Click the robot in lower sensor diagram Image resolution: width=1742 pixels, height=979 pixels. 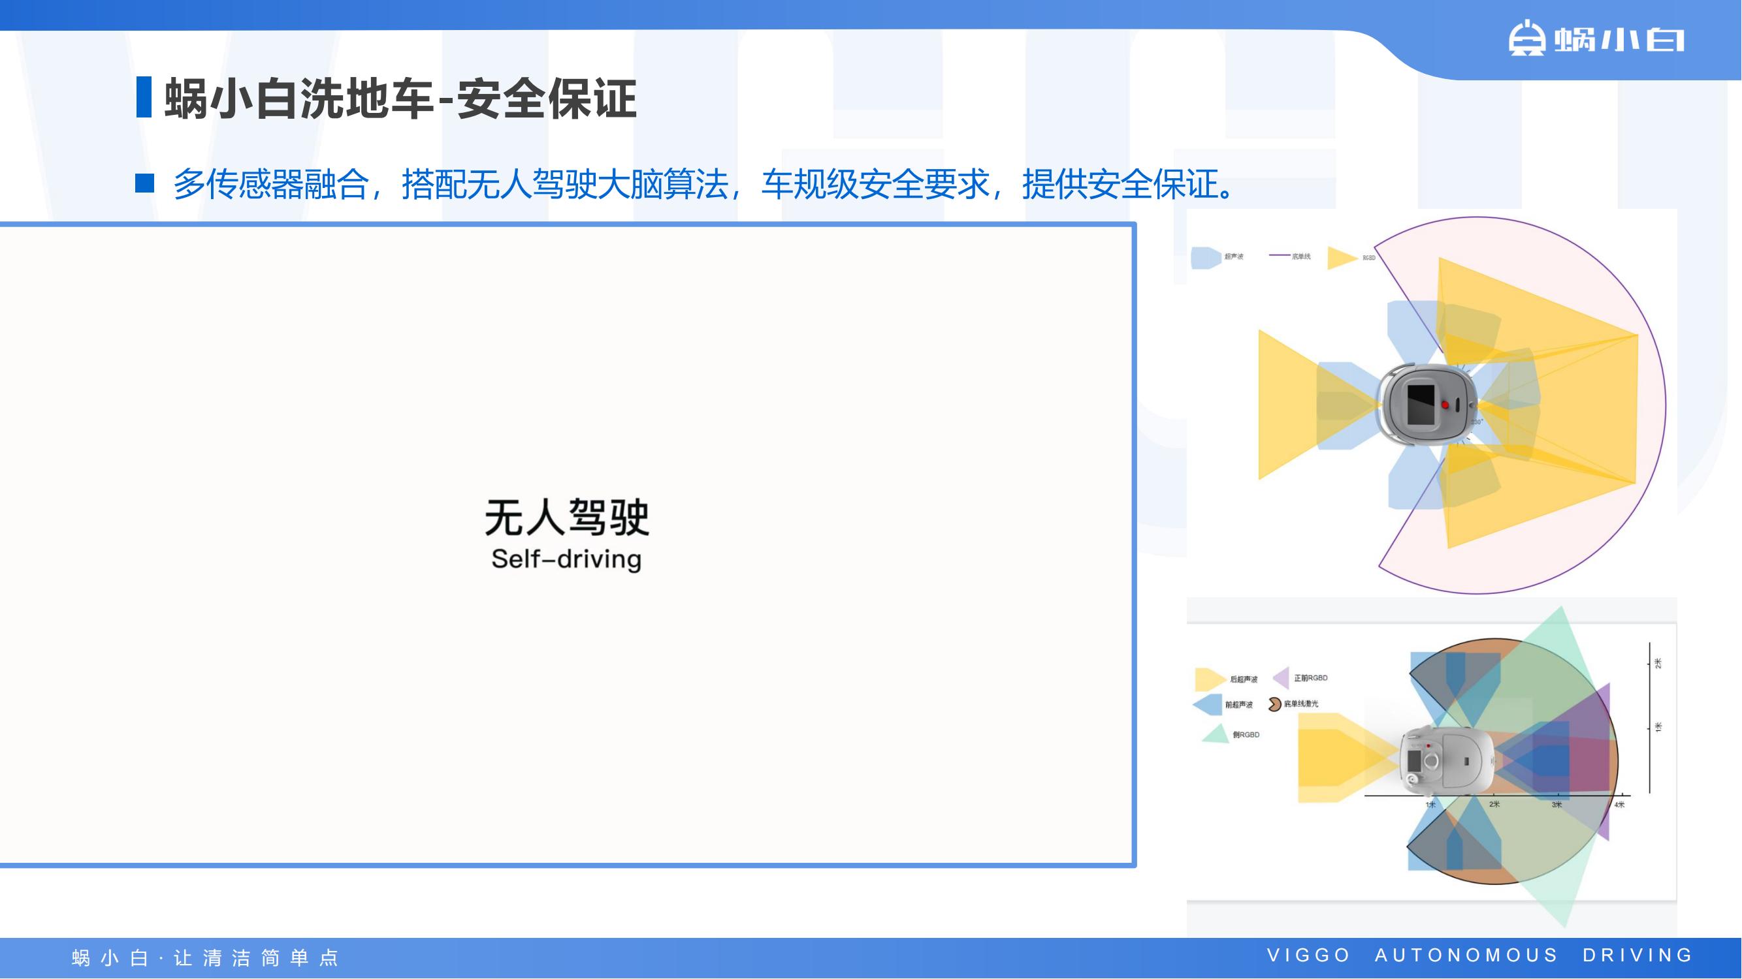coord(1447,762)
